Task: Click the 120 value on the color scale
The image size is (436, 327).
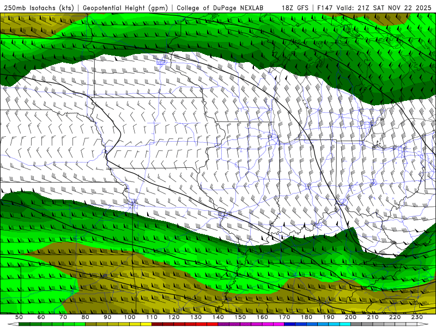Action: click(x=174, y=317)
